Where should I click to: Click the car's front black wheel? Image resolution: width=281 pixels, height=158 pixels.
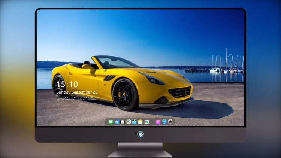(125, 95)
